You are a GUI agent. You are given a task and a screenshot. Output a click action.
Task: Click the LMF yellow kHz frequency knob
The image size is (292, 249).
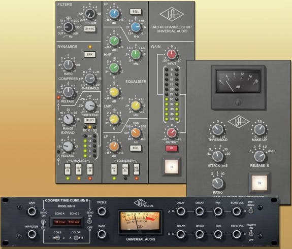(136, 105)
